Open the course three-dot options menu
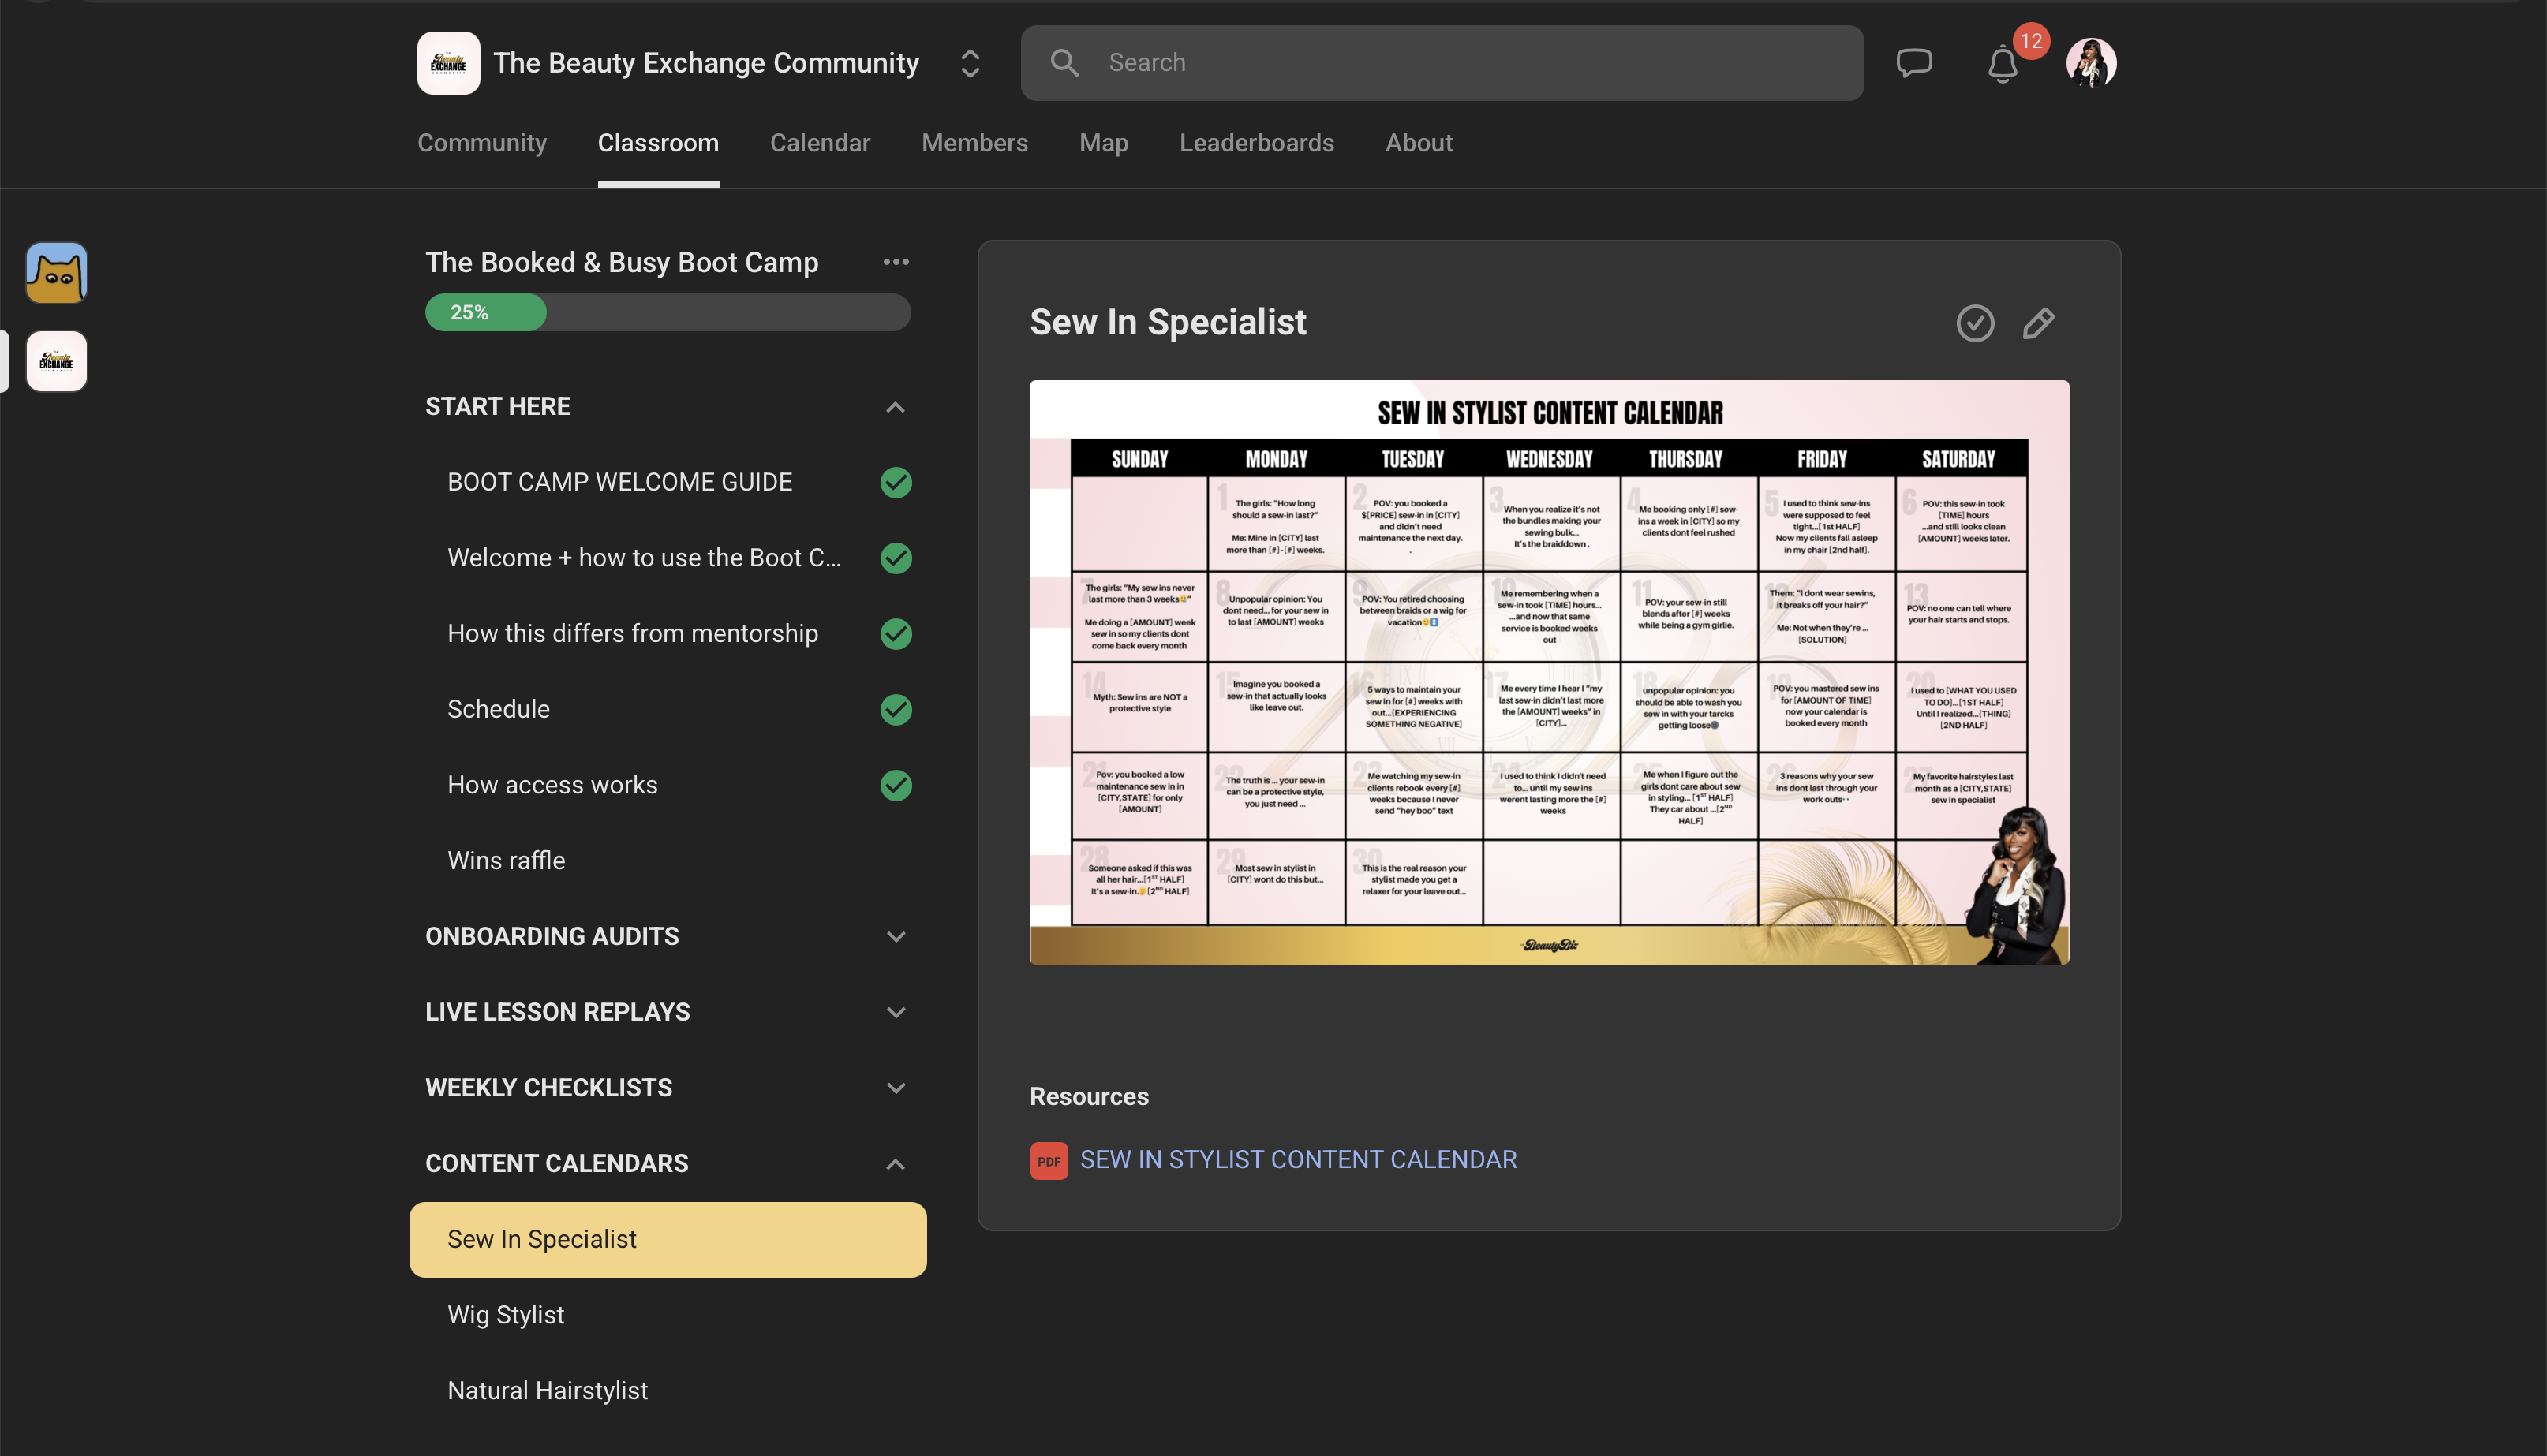 (x=896, y=262)
